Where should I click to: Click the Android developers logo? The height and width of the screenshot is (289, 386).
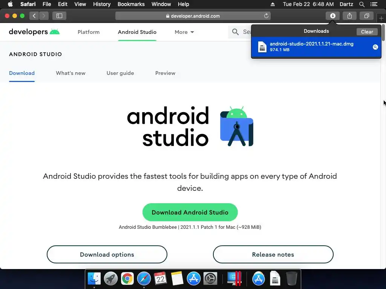tap(34, 32)
